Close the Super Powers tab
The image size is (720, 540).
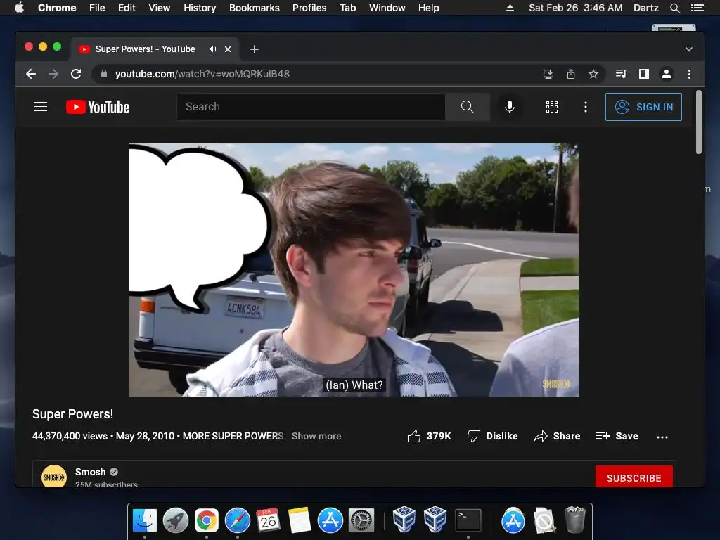click(228, 49)
